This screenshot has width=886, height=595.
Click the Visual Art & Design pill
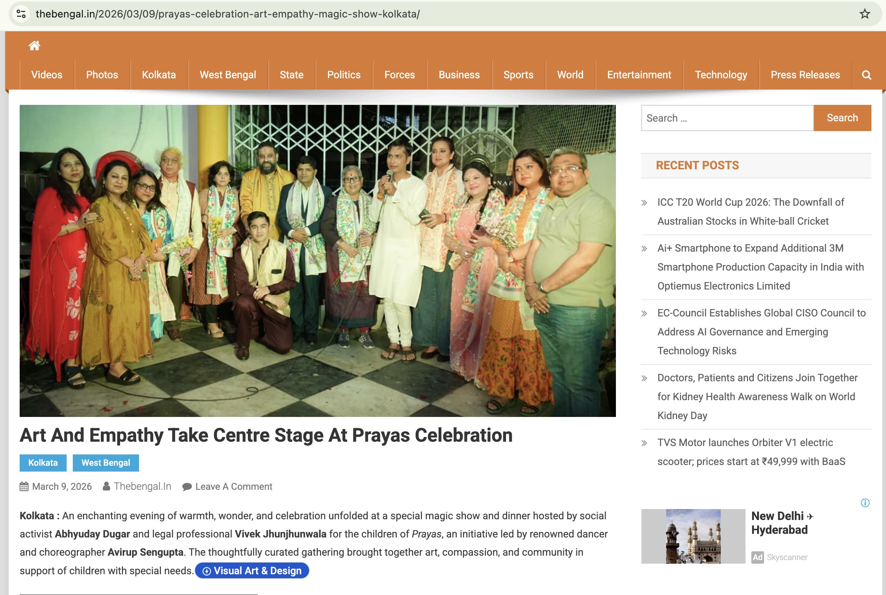[x=252, y=571]
